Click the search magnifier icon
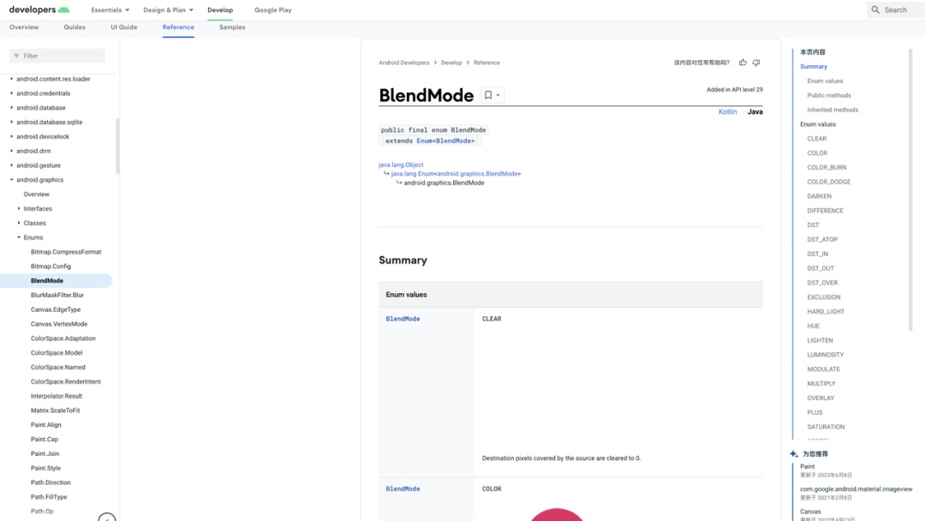Screen dimensions: 925x521 (875, 9)
